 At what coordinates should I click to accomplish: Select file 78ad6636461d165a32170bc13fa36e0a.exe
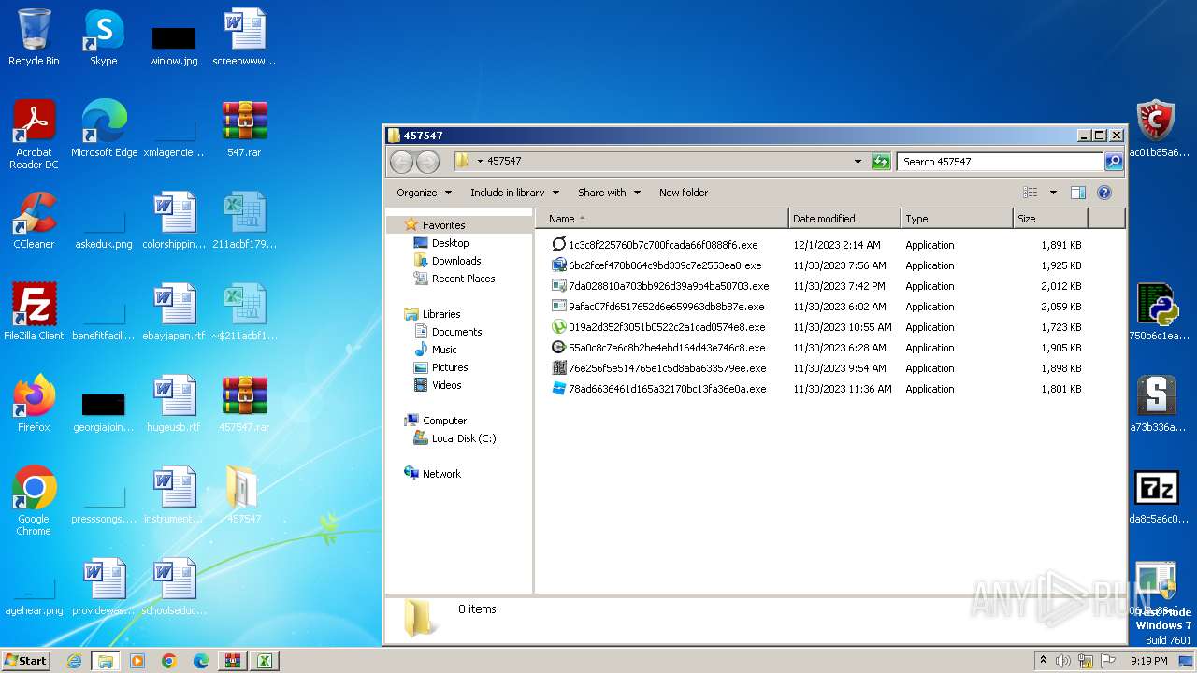click(x=667, y=389)
